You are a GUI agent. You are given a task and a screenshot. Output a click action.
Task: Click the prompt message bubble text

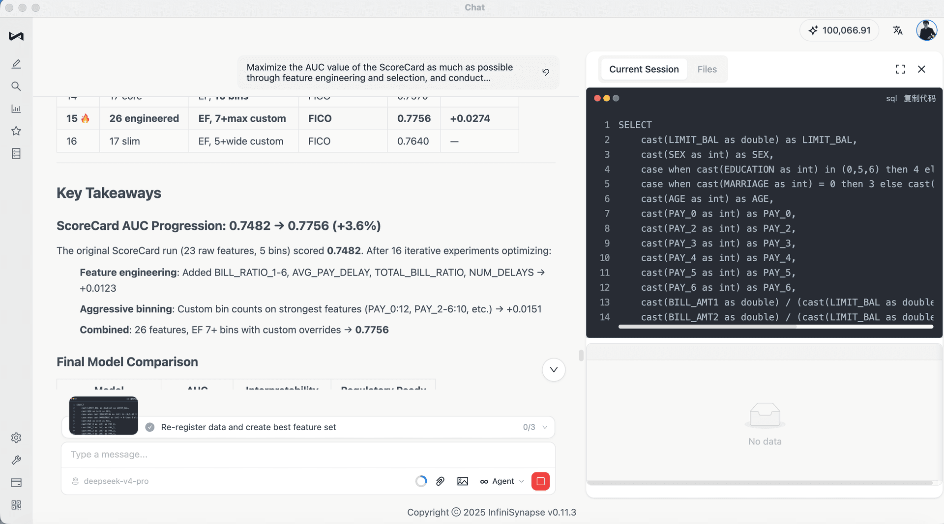click(380, 73)
